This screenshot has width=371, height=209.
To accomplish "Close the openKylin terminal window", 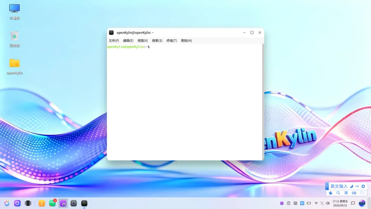I will tap(260, 33).
